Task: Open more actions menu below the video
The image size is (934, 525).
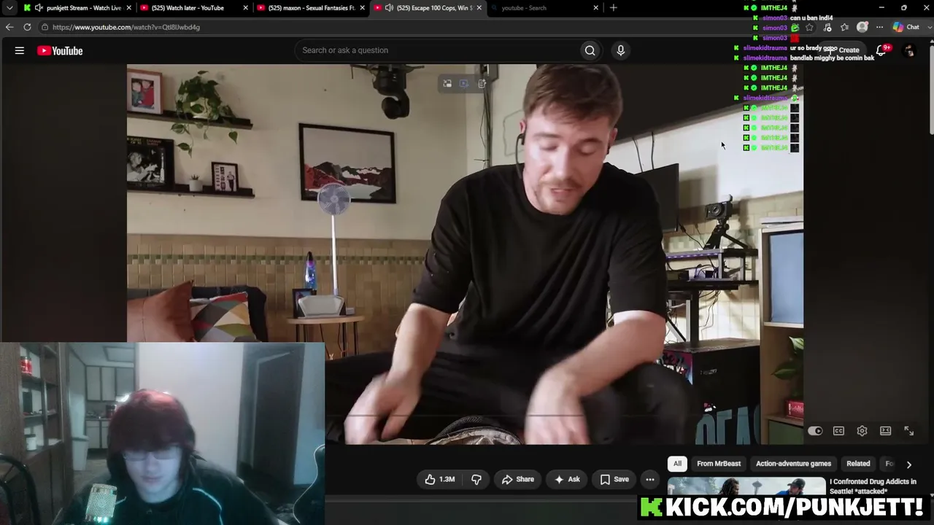Action: pos(650,479)
